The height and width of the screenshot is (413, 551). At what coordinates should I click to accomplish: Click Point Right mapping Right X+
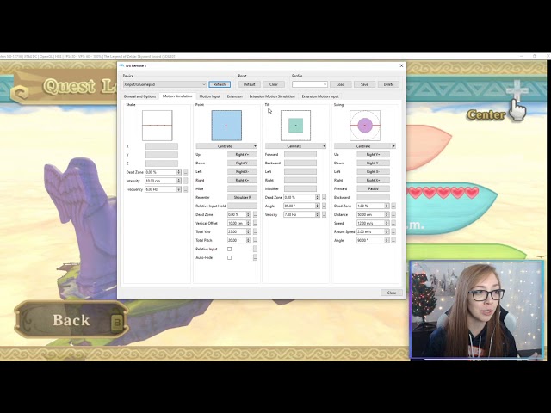point(242,180)
